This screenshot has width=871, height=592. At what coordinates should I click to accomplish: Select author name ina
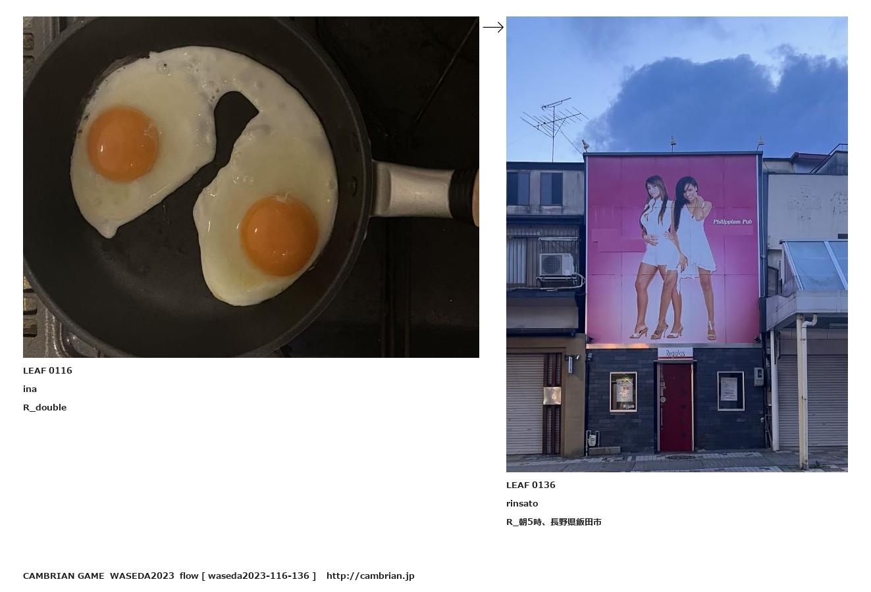(x=30, y=389)
